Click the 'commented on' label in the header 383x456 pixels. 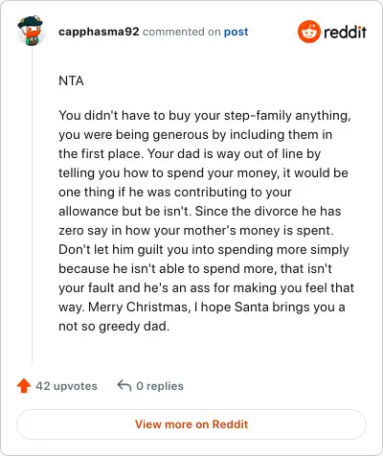181,32
